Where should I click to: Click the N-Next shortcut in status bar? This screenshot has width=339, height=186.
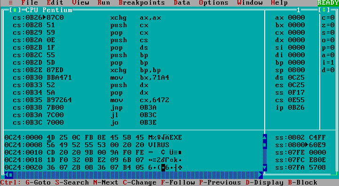point(106,182)
